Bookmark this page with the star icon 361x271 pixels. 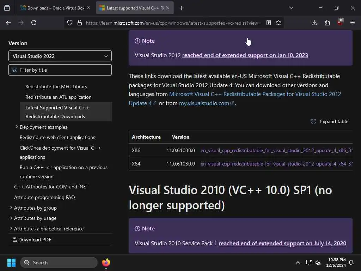[x=279, y=23]
